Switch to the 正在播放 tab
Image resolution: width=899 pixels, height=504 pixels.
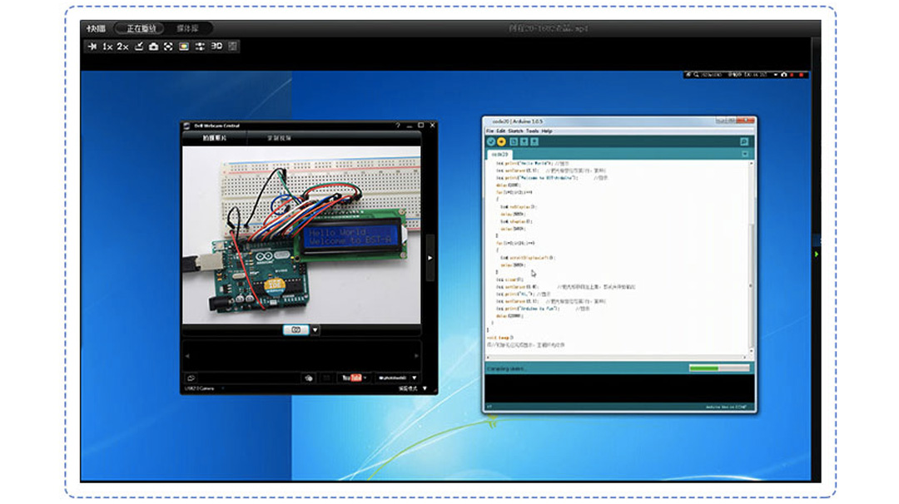click(x=141, y=28)
